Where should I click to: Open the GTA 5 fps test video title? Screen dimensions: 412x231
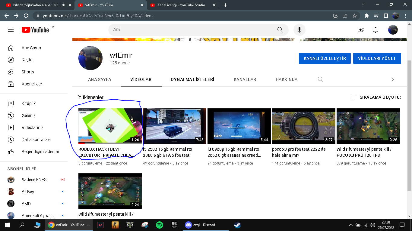pyautogui.click(x=168, y=152)
